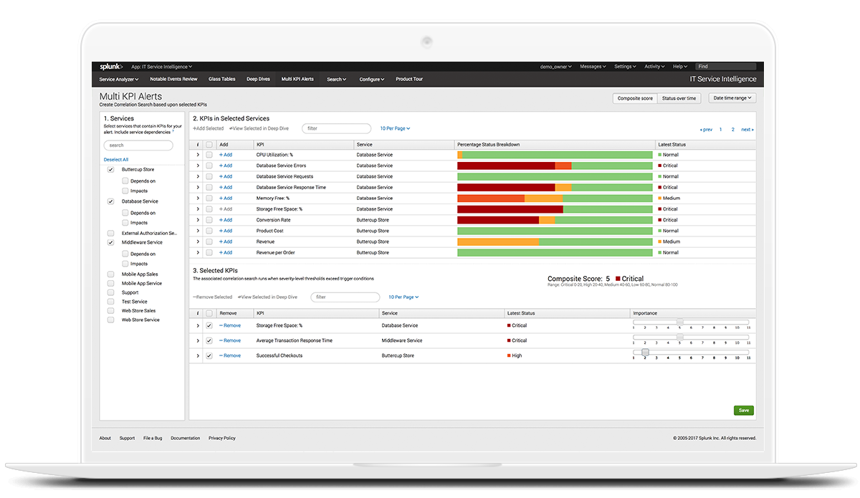Expand the Average Transaction Response Time row
This screenshot has width=860, height=498.
pyautogui.click(x=198, y=341)
